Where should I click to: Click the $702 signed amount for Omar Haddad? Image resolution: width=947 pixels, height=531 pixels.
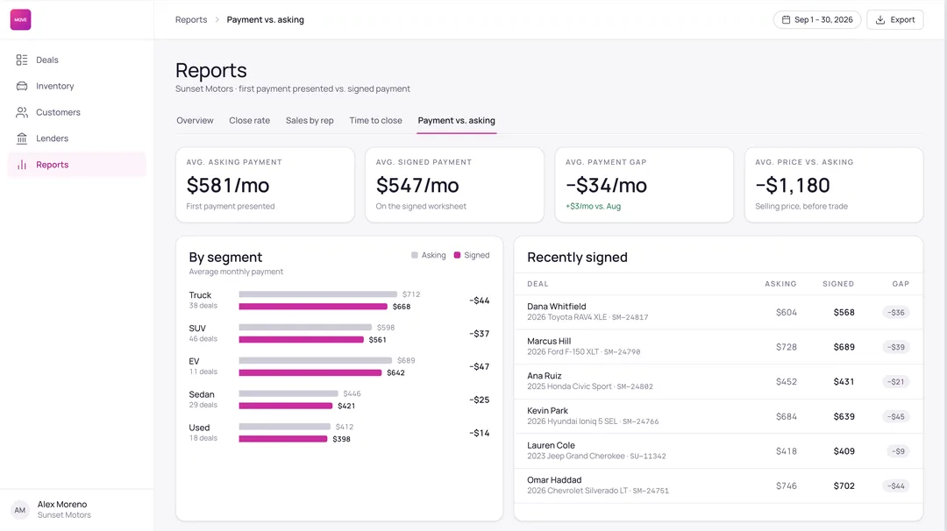point(844,485)
